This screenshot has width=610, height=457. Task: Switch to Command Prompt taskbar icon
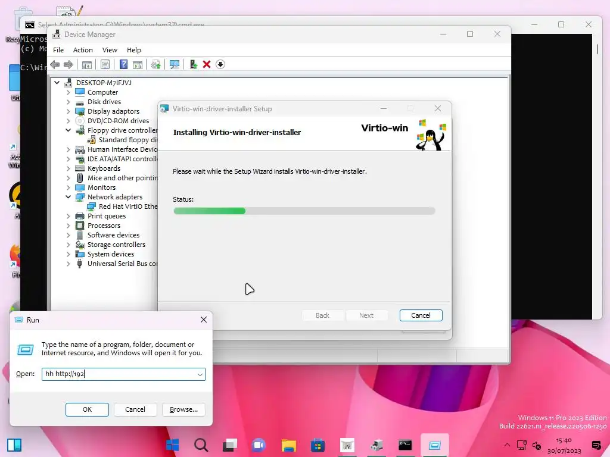click(405, 445)
